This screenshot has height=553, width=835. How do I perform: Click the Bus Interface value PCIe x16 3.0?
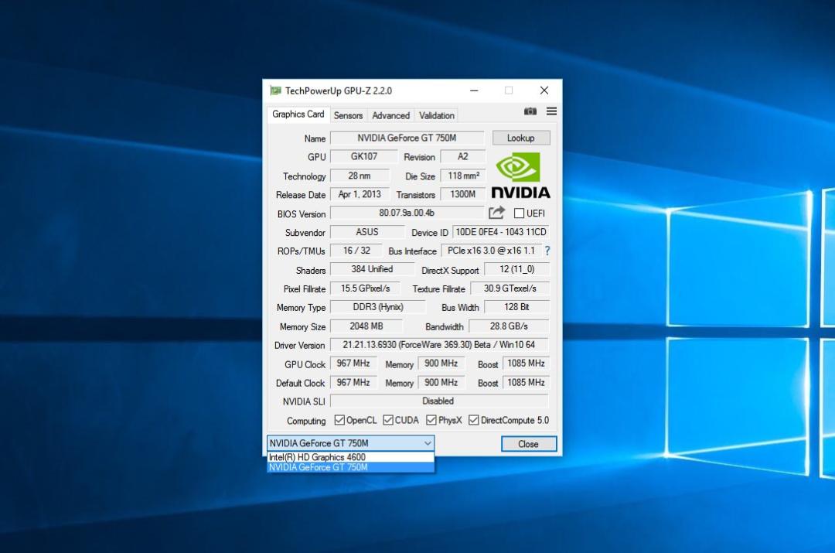[x=491, y=251]
